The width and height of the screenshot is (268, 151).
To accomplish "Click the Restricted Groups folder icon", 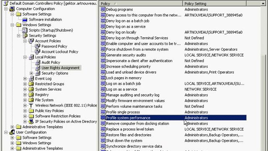I will pos(31,84).
